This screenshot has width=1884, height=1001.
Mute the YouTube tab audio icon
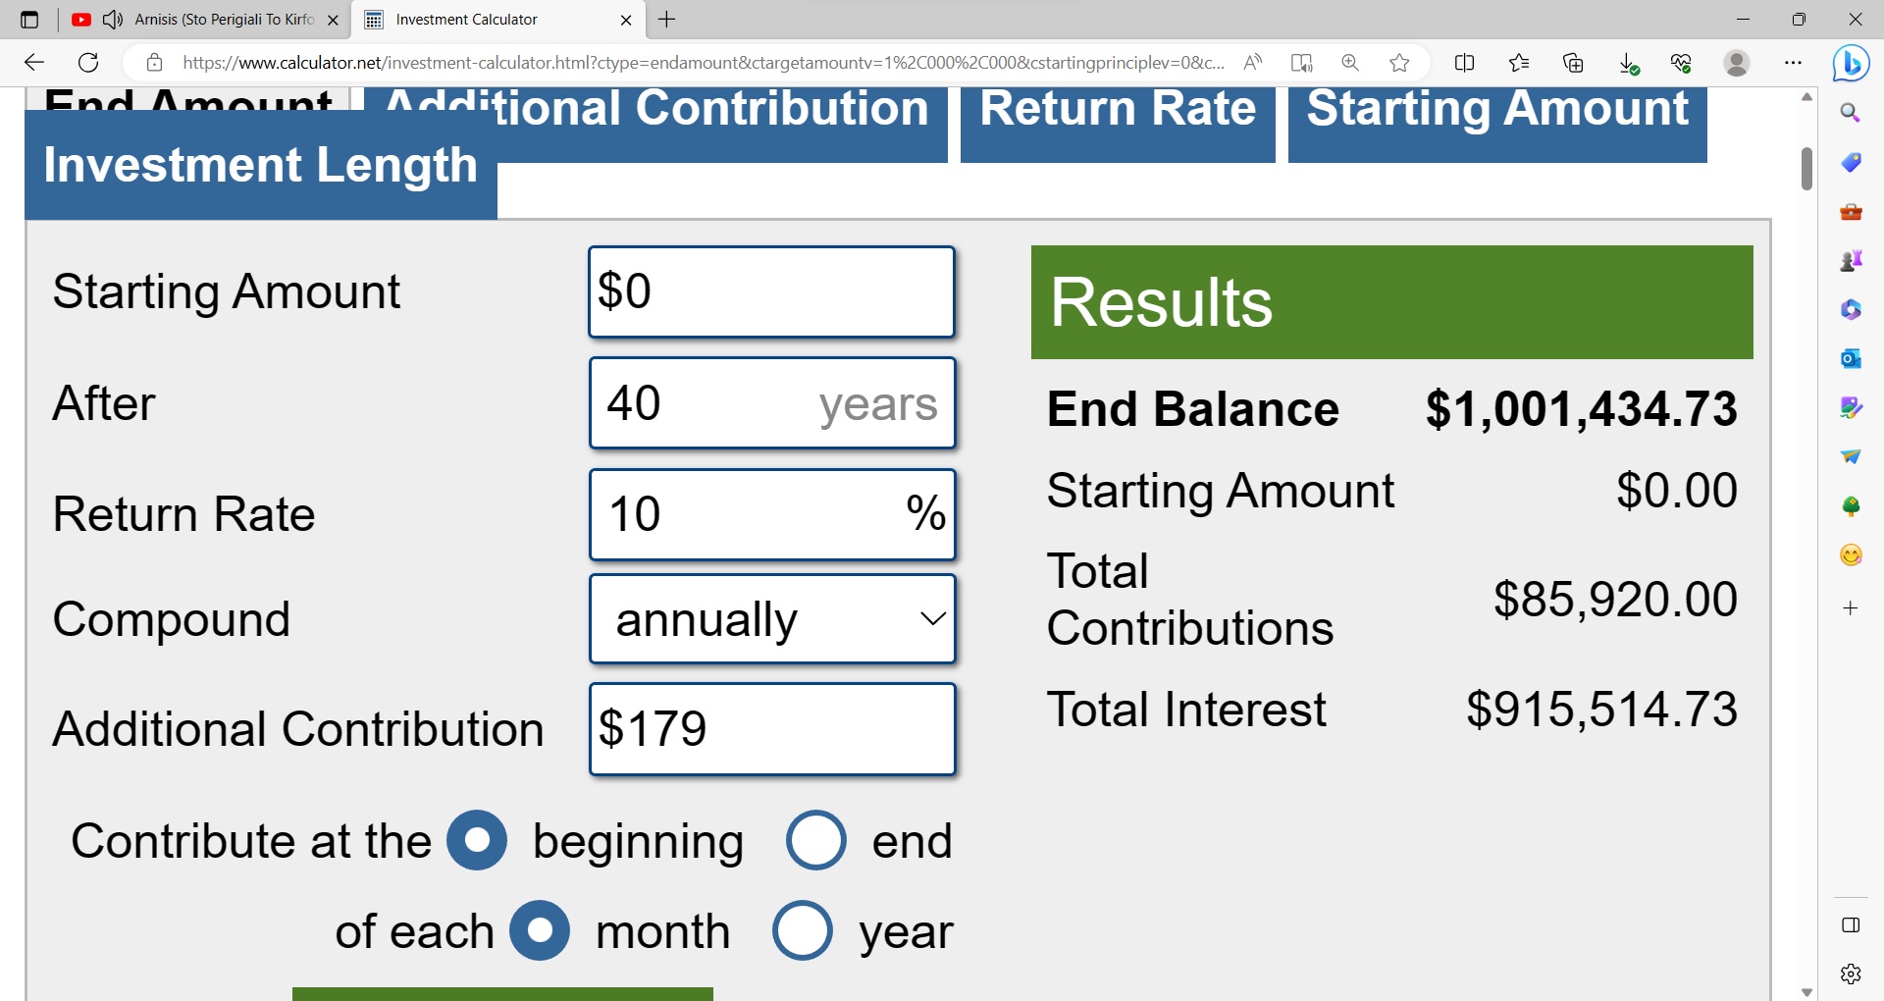(113, 20)
